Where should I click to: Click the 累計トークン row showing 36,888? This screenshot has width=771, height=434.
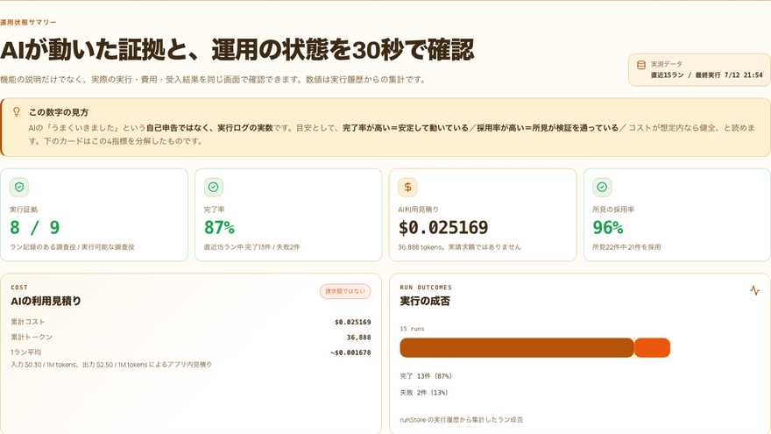pyautogui.click(x=191, y=337)
